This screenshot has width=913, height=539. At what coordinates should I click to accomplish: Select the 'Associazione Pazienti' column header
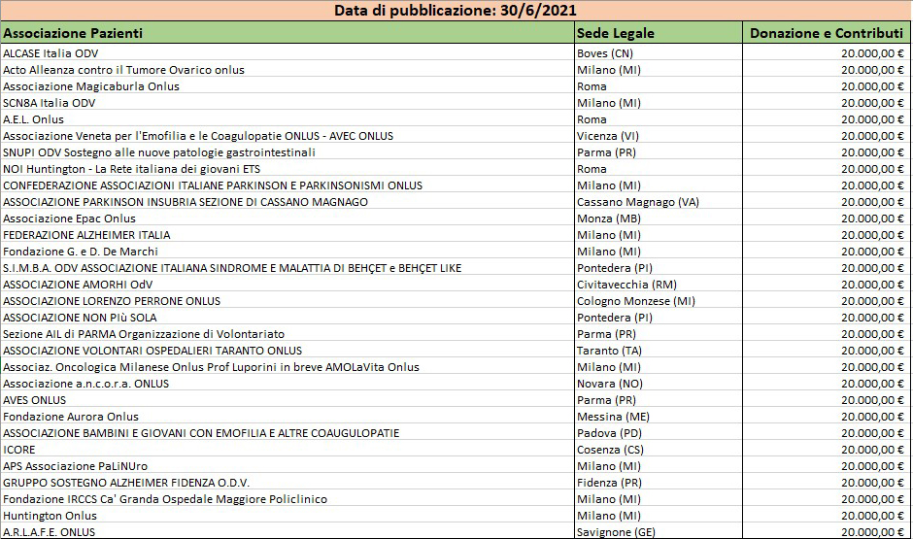coord(287,33)
